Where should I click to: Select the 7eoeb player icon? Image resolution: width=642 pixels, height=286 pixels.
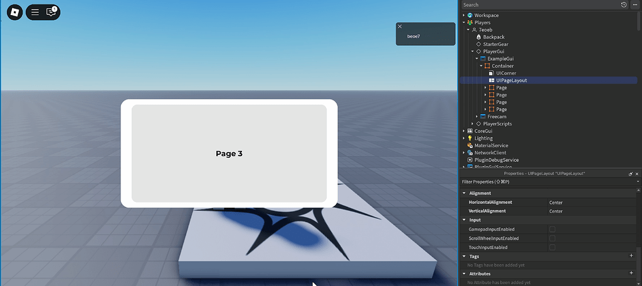click(x=474, y=30)
